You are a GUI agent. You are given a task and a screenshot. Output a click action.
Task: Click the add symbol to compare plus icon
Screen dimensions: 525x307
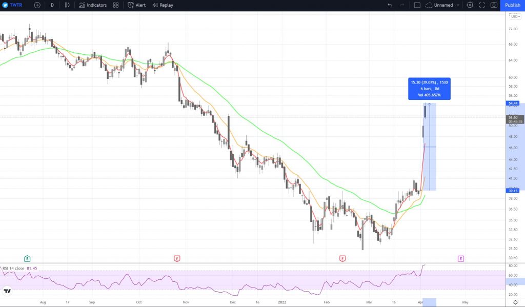pyautogui.click(x=37, y=5)
